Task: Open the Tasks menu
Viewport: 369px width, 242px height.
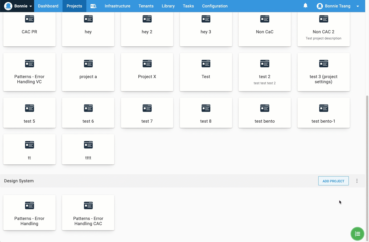Action: (x=188, y=6)
